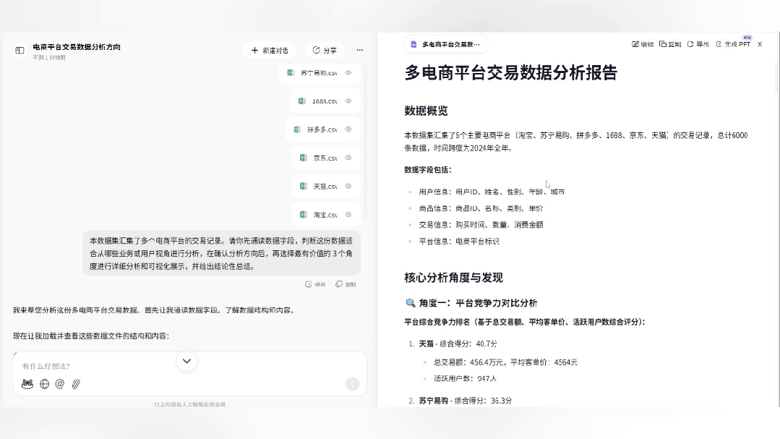Open the paperclip attachment icon in chat input
Screen dimensions: 780x439
click(x=76, y=384)
